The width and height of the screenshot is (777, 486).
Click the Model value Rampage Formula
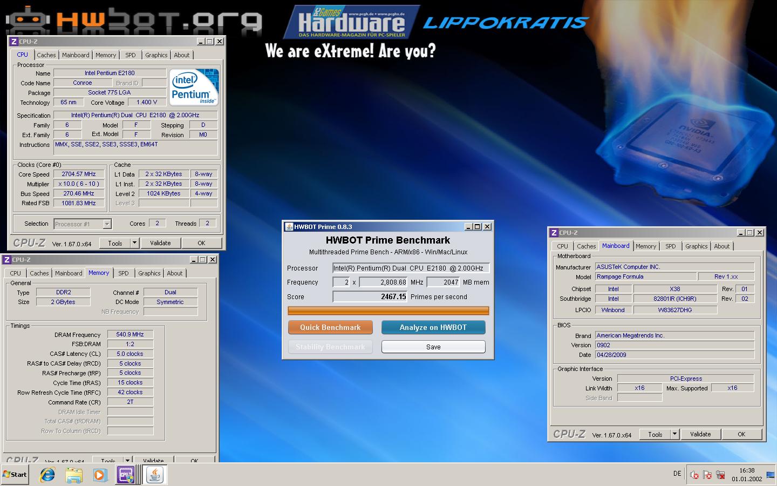point(645,276)
